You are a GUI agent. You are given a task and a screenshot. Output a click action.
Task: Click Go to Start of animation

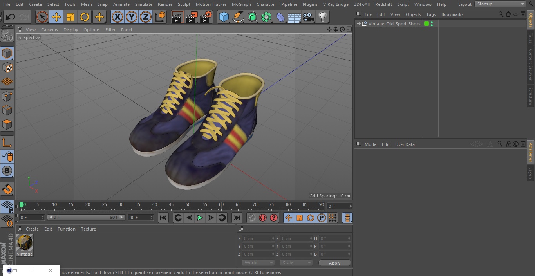[x=163, y=218]
